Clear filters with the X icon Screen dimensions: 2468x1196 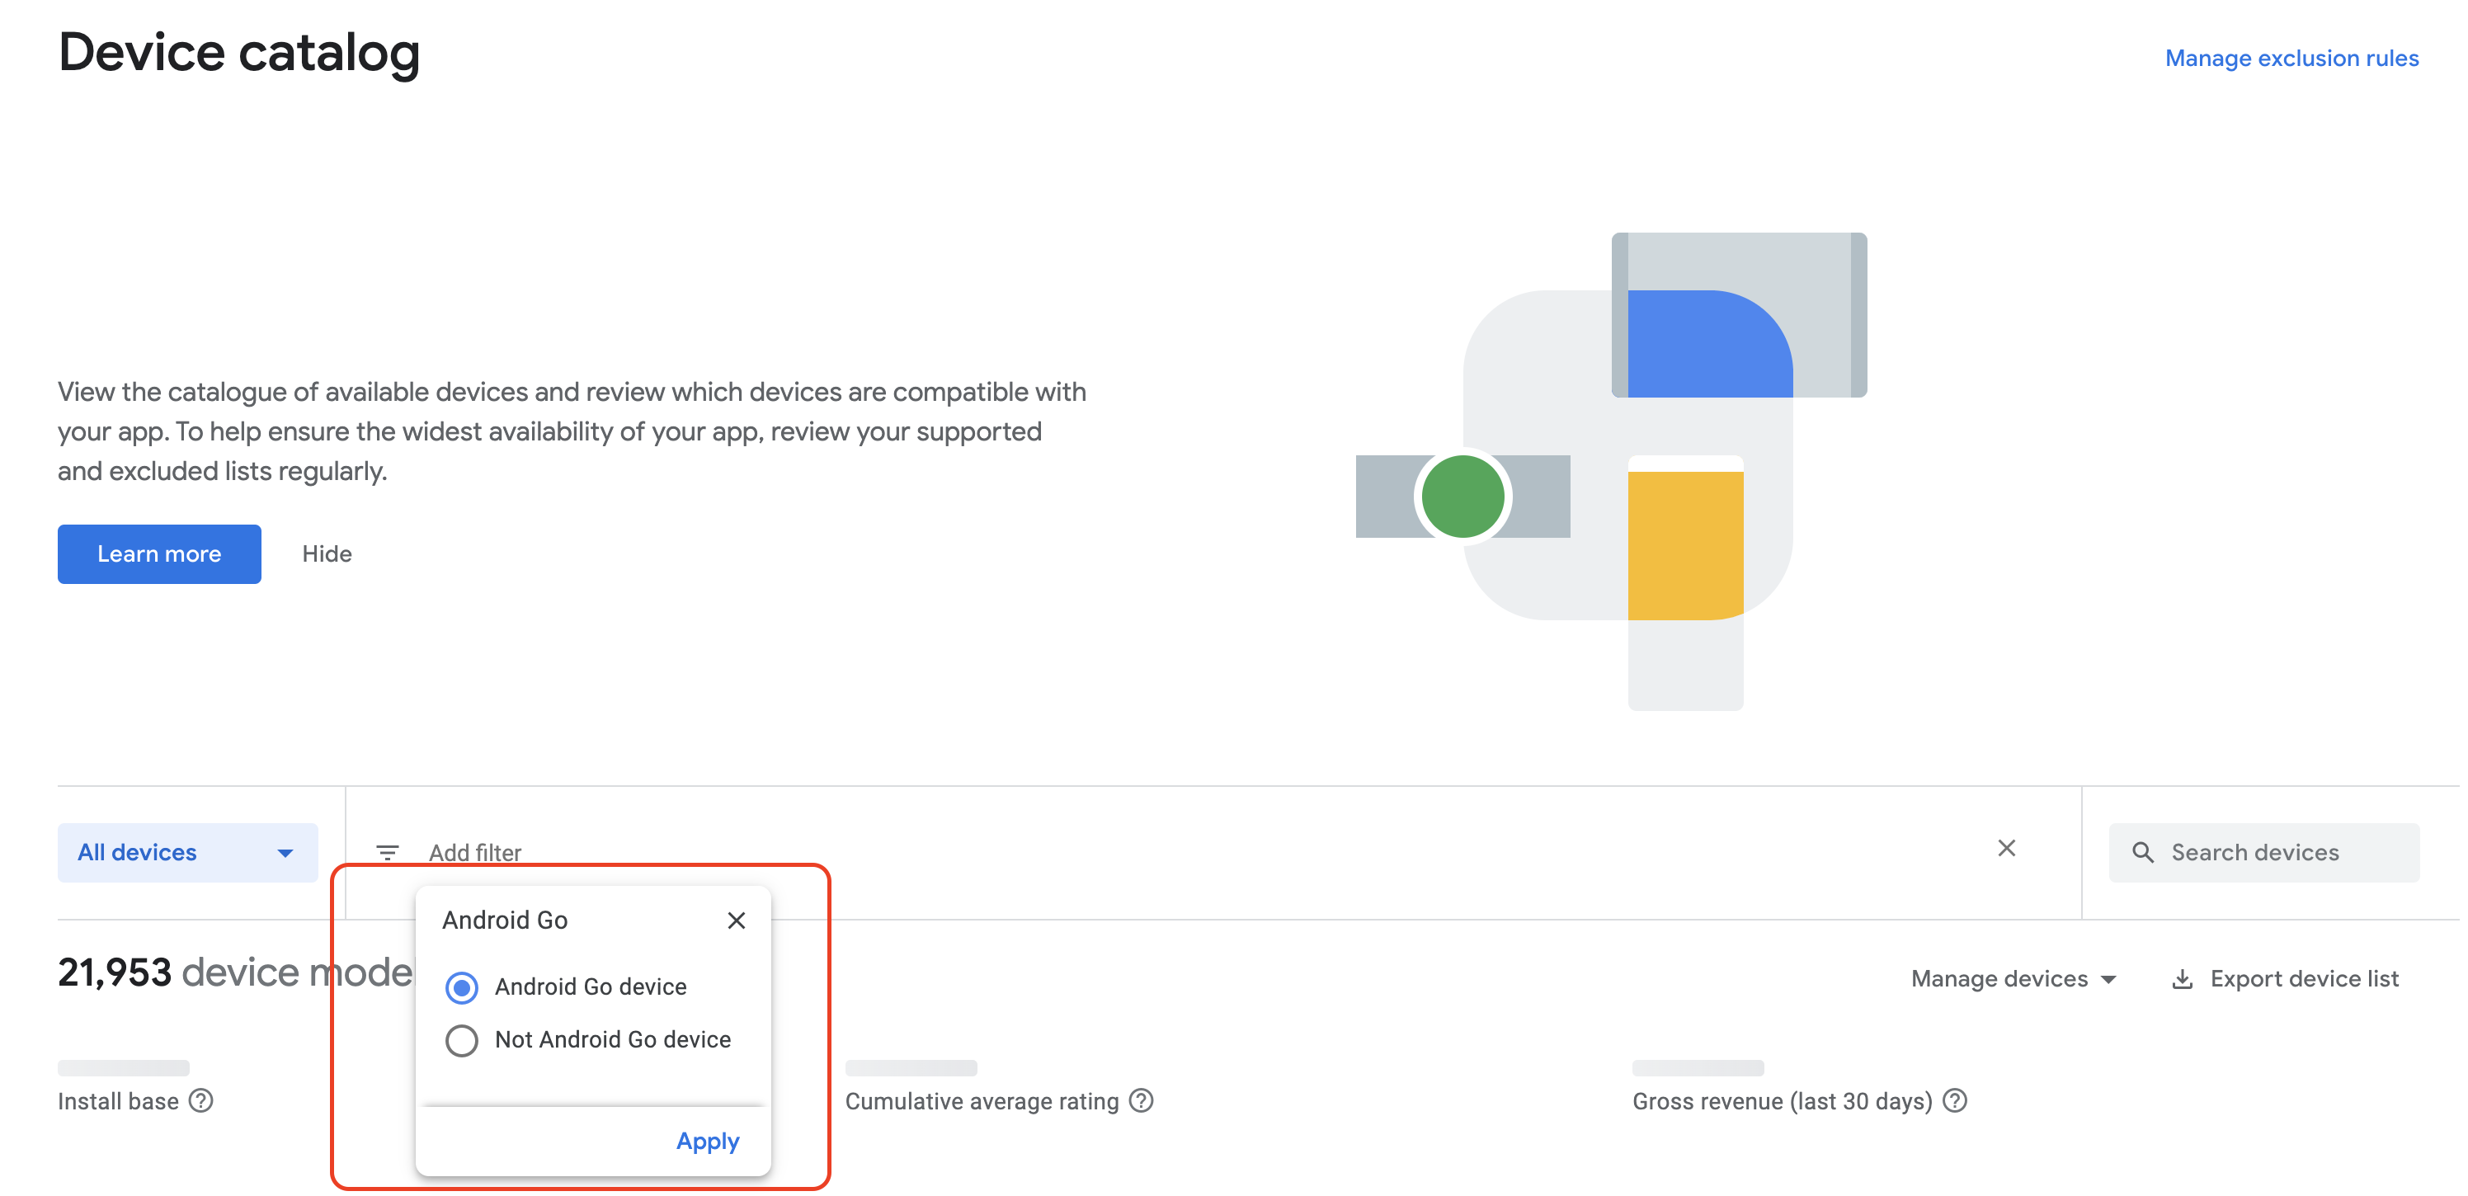coord(2006,848)
